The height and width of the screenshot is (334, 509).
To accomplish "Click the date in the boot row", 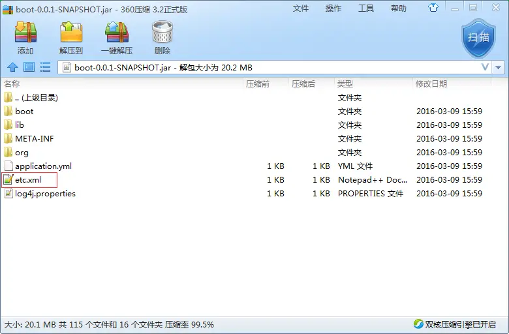I will (449, 112).
